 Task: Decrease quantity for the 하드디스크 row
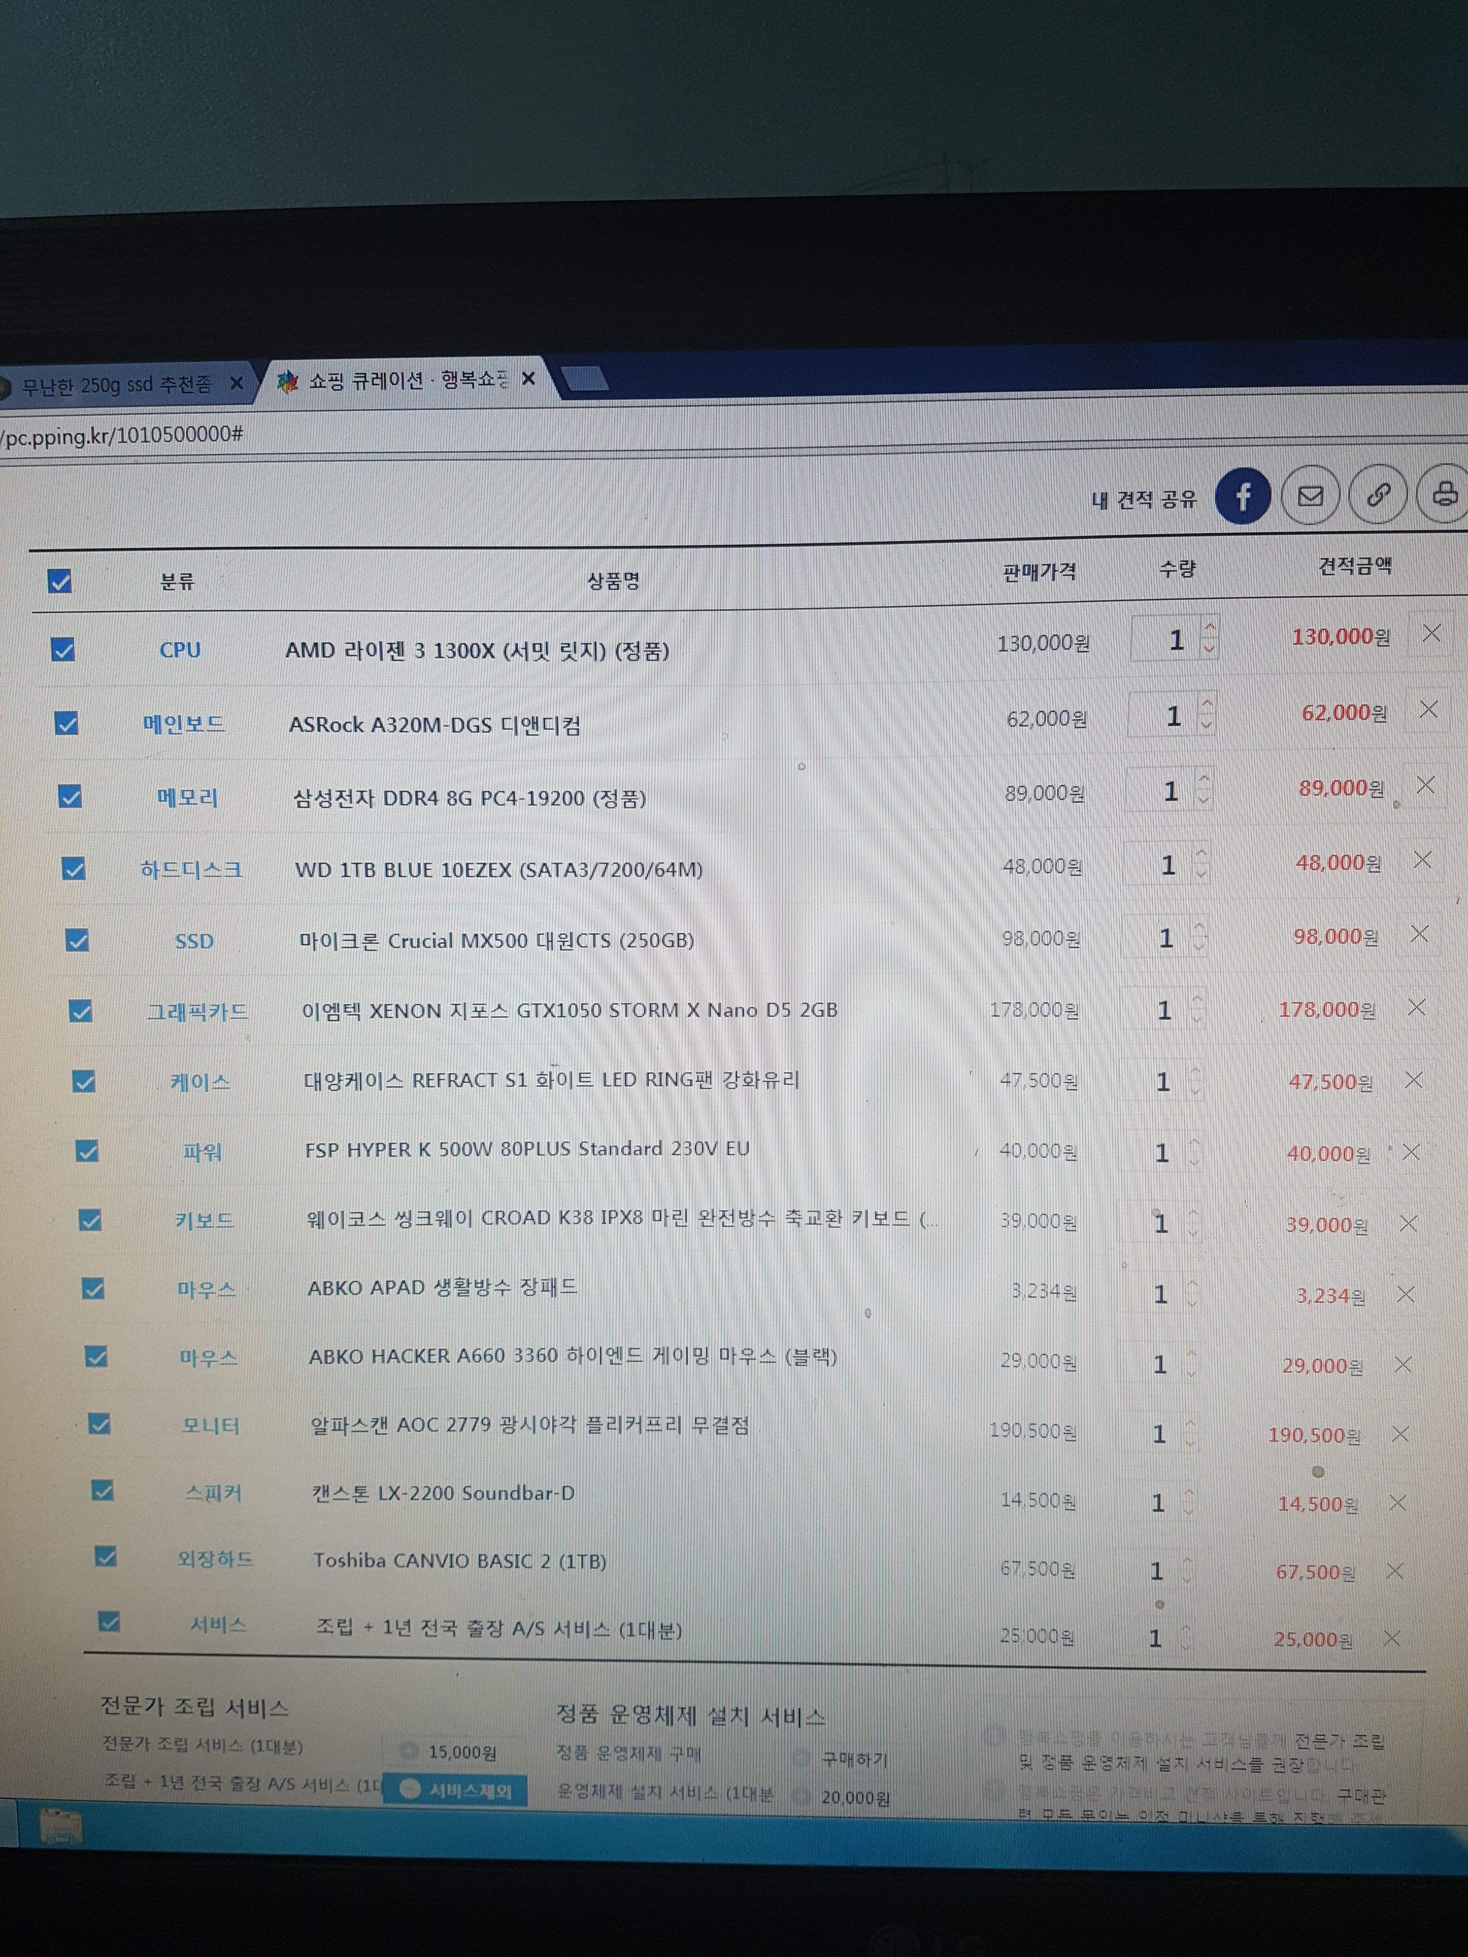pos(1201,873)
